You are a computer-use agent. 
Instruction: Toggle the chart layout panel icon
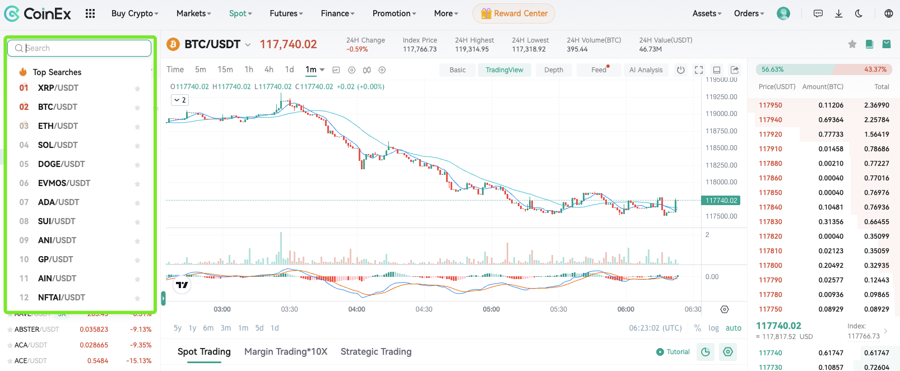(x=717, y=70)
